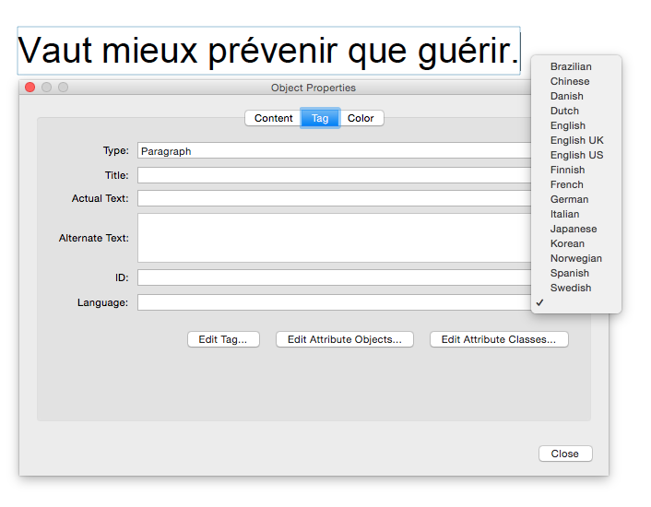Screen dimensions: 651x507
Task: Close the window with red button
Action: pos(30,88)
